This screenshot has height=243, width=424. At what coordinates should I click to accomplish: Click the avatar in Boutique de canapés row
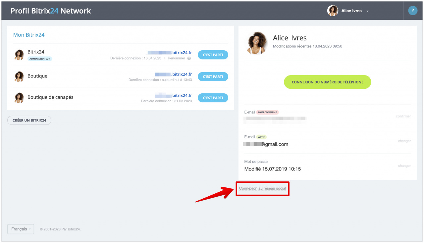pyautogui.click(x=19, y=98)
